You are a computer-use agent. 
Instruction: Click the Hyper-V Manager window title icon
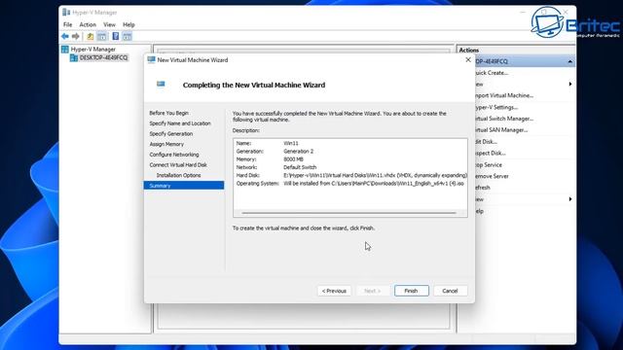(66, 13)
